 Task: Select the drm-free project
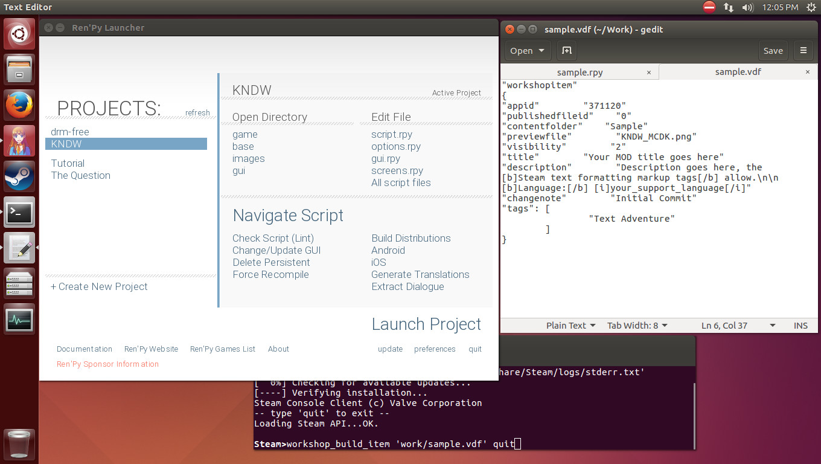click(x=70, y=132)
